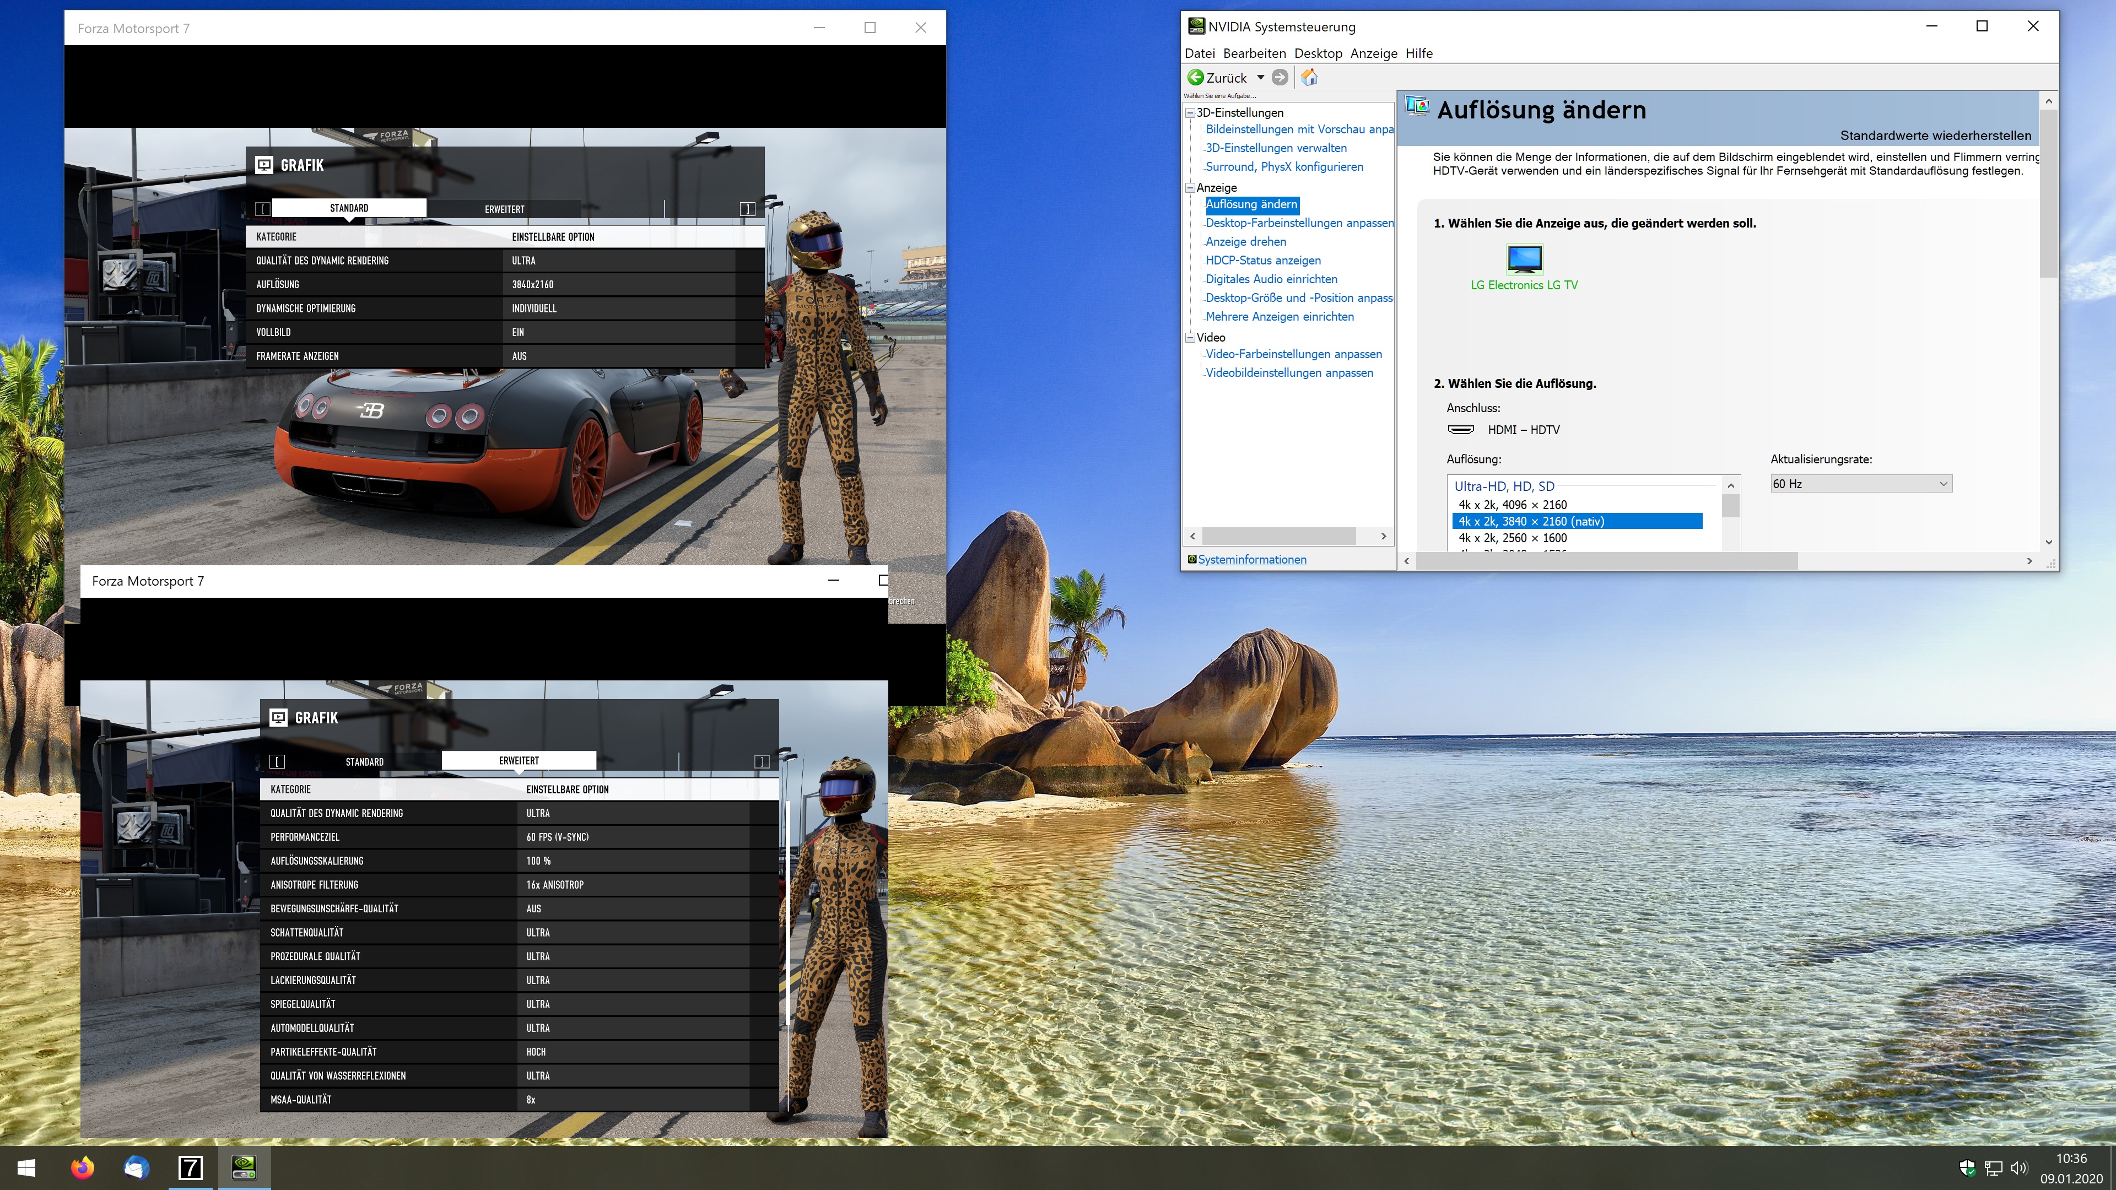Switch to ERWEITERT tab in upper Forza window
Image resolution: width=2116 pixels, height=1190 pixels.
pos(504,209)
